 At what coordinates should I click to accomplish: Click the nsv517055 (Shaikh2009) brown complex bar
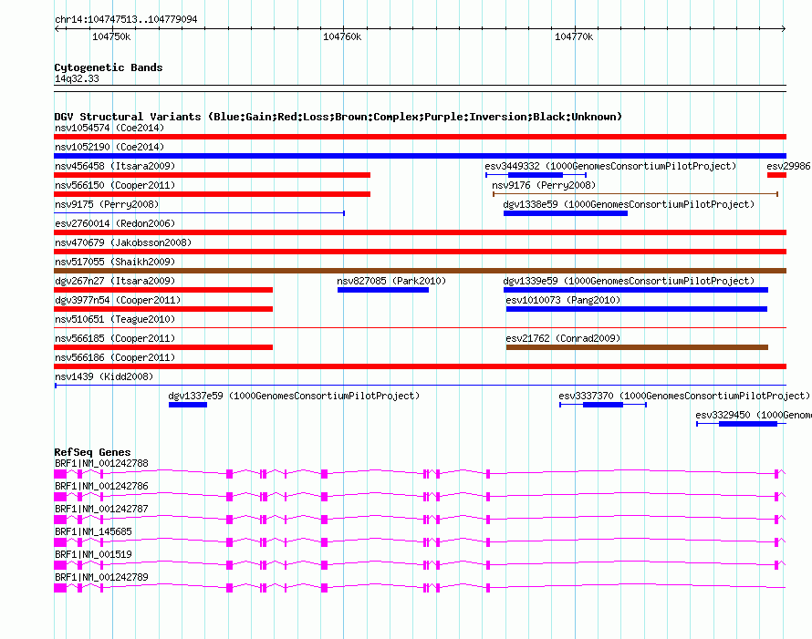tap(420, 271)
